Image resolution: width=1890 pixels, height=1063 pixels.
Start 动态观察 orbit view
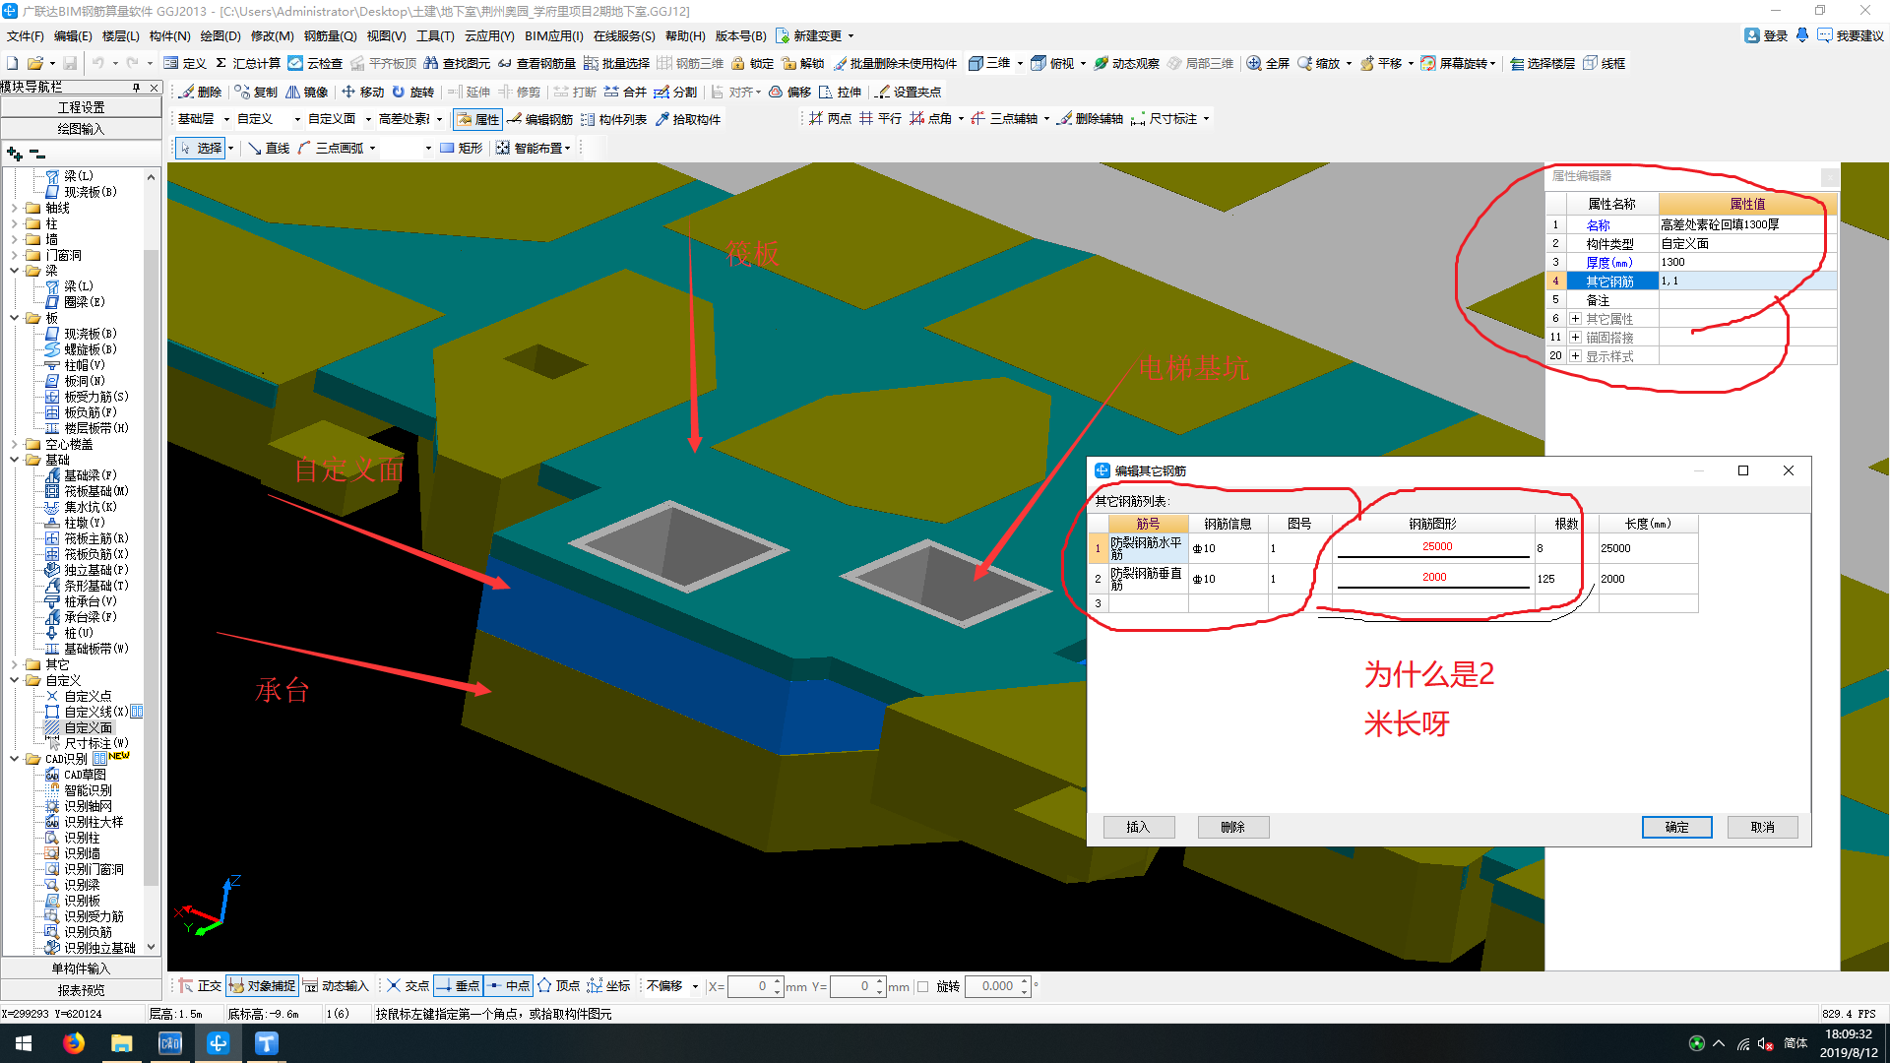point(1126,63)
